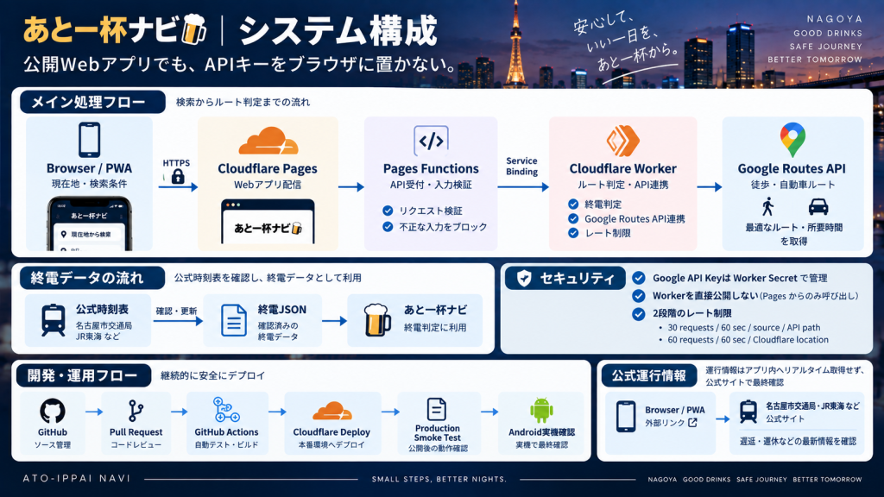Click the Cloudflare Worker title text

(622, 168)
